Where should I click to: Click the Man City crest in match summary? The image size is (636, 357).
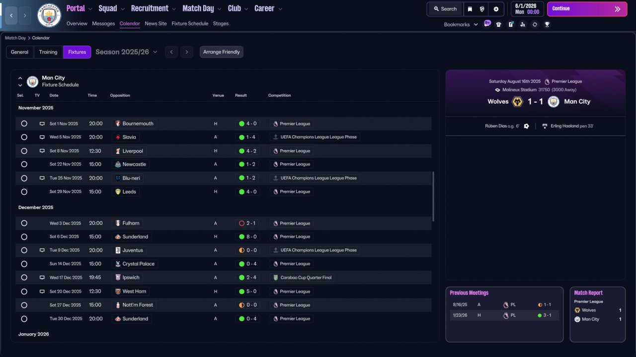tap(554, 102)
